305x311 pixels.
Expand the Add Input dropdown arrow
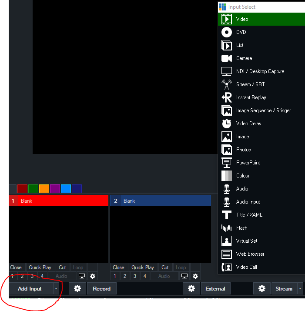tap(56, 288)
